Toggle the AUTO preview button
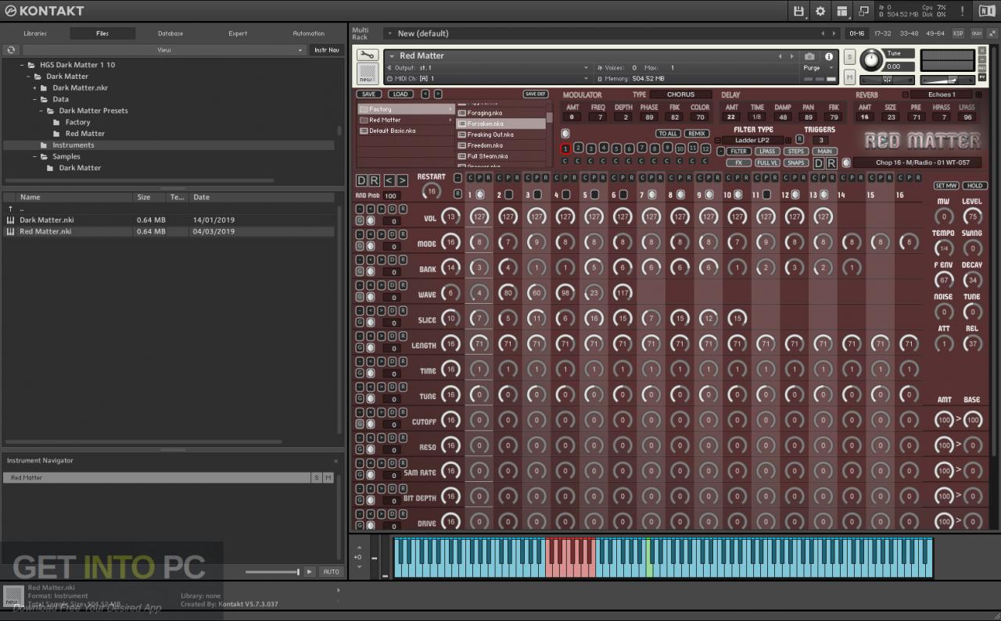The width and height of the screenshot is (1001, 621). coord(331,572)
